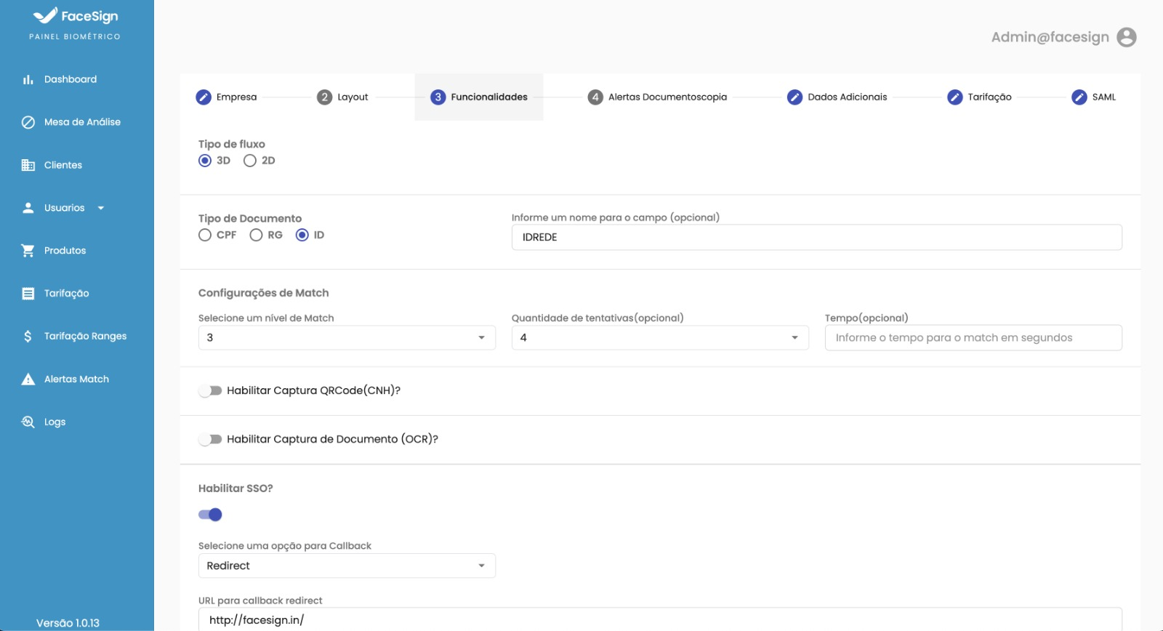Viewport: 1163px width, 631px height.
Task: Click the Tarifação sidebar link
Action: coord(66,293)
